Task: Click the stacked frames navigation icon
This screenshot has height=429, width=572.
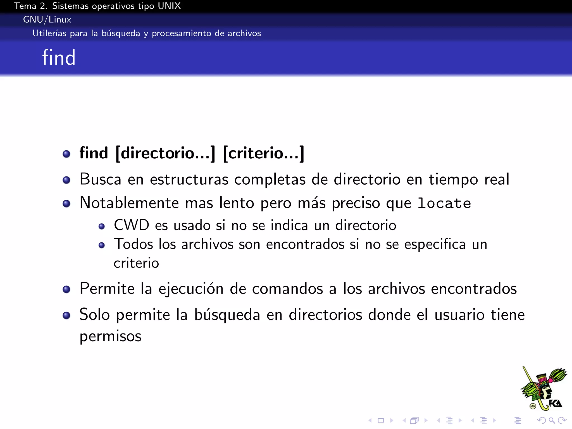Action: tap(414, 420)
